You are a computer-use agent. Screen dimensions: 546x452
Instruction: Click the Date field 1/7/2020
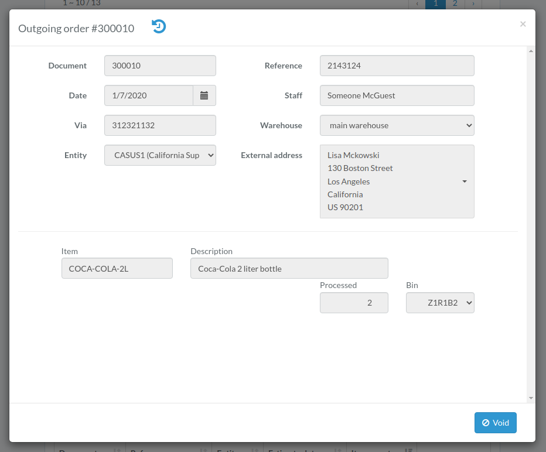point(149,95)
